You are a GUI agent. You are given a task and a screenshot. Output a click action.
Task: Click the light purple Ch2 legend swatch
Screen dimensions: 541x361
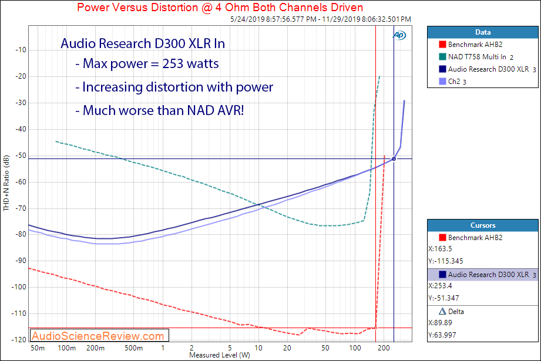point(442,82)
